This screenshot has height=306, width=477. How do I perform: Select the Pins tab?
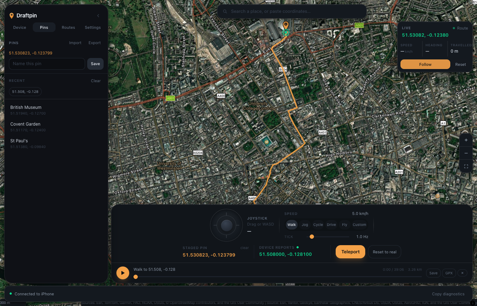[x=44, y=27]
